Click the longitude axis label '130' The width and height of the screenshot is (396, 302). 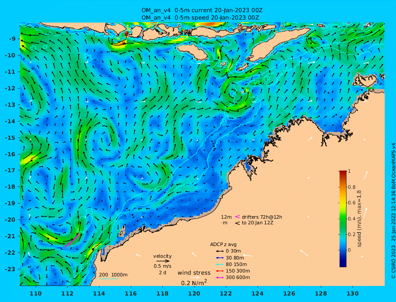pos(353,293)
